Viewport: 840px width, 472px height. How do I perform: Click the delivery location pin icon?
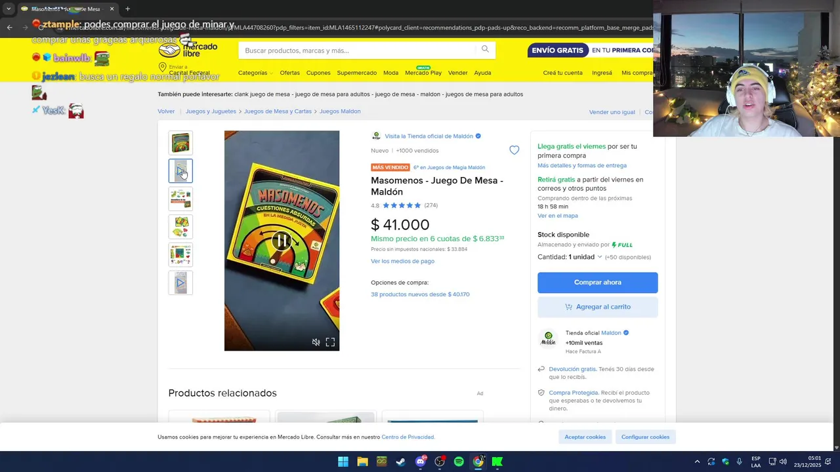(162, 68)
